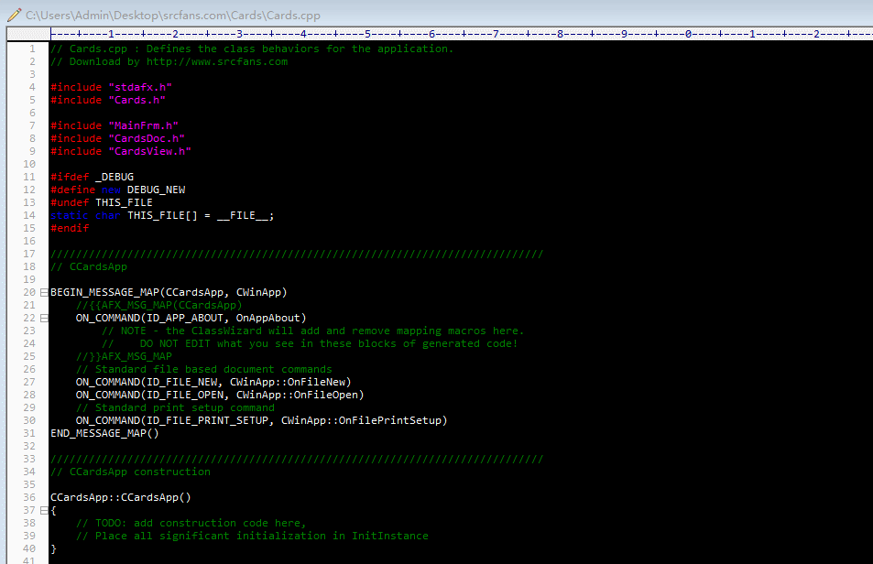Click the '#include "CardsDoc.h"' line
This screenshot has width=873, height=564.
(x=117, y=138)
